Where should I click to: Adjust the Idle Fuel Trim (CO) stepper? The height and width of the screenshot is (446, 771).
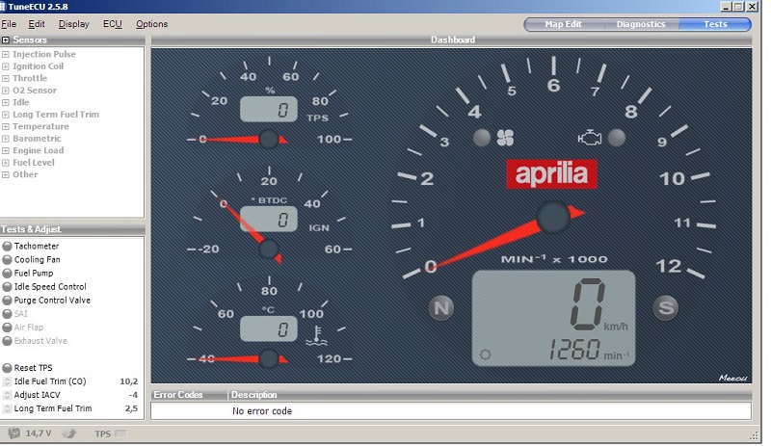point(7,381)
